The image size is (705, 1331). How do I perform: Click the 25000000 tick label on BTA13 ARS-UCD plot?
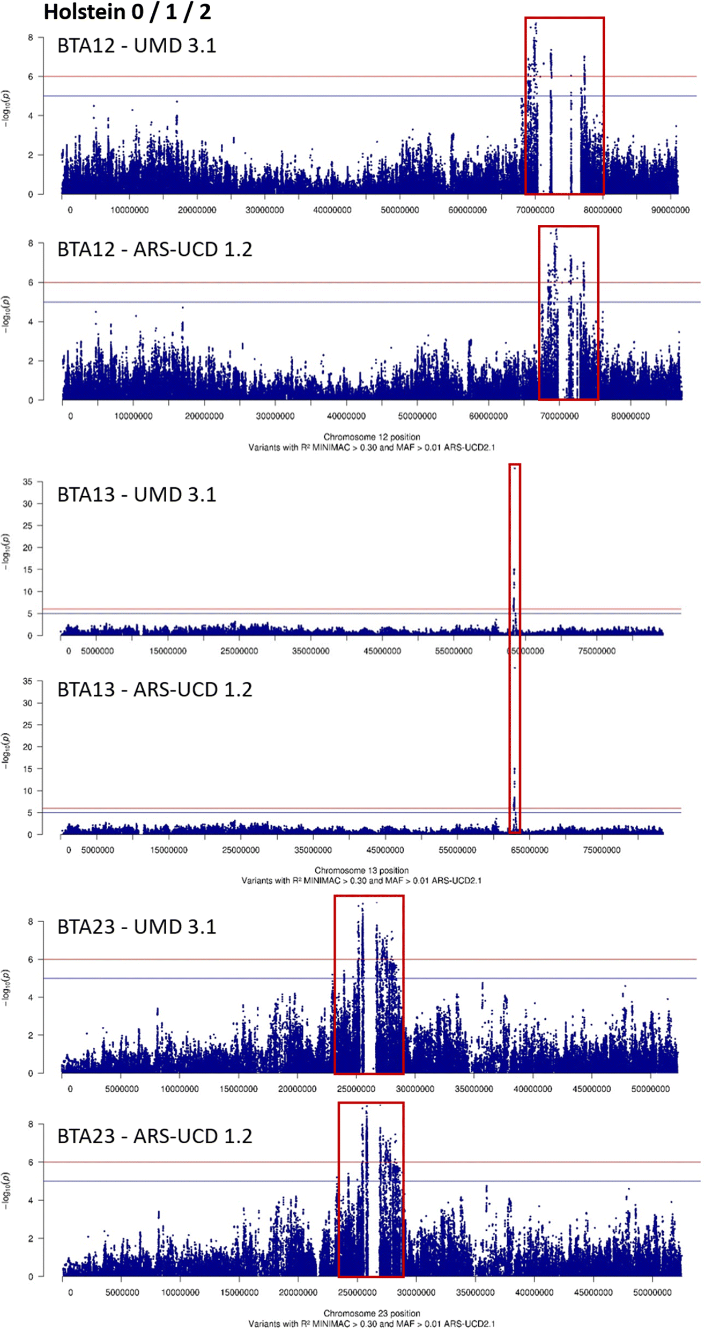click(x=241, y=850)
